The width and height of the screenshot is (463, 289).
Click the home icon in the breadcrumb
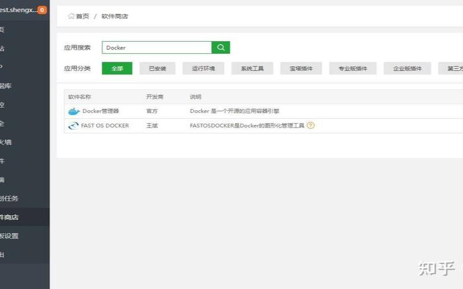71,16
